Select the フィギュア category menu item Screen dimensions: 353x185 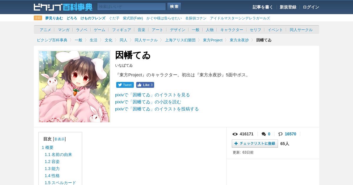[121, 30]
